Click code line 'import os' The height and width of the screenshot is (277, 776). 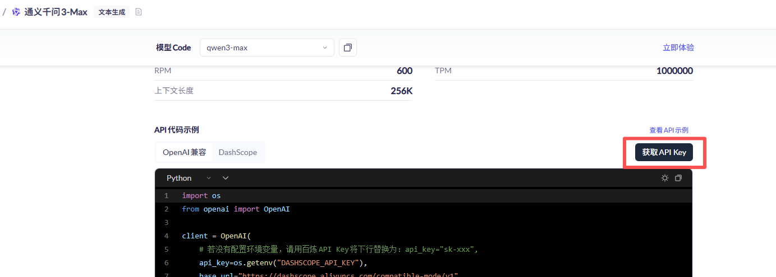pos(201,196)
